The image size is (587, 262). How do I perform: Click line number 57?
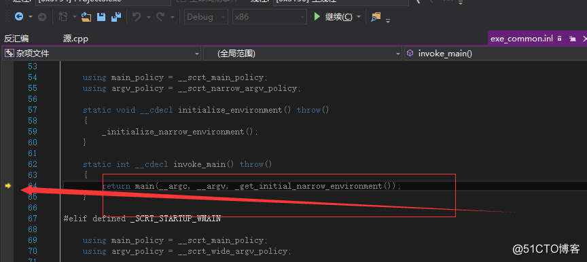[x=33, y=110]
